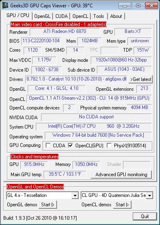Viewport: 160px width, 225px height.
Task: Click the Mem type value unknown
Action: click(x=140, y=41)
